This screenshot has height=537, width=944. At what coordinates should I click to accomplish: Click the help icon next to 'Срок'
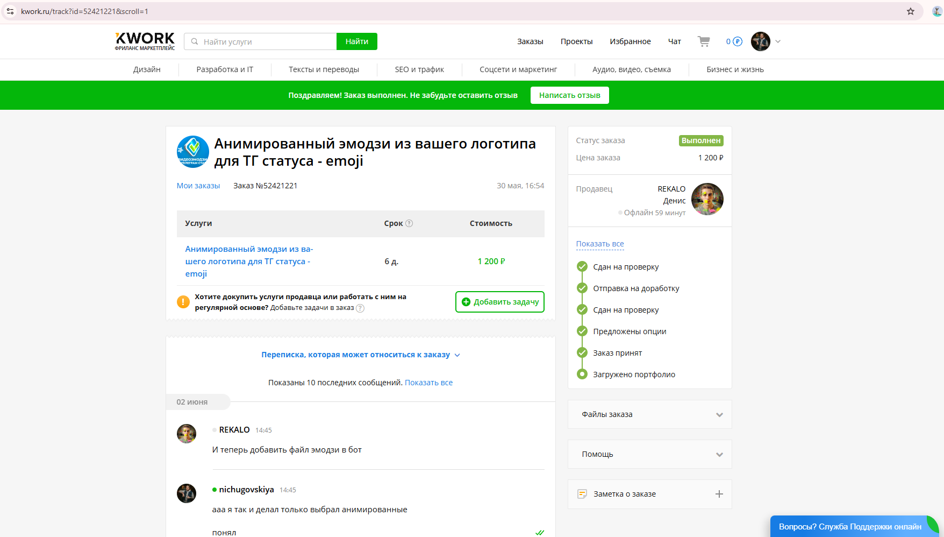[x=409, y=223]
